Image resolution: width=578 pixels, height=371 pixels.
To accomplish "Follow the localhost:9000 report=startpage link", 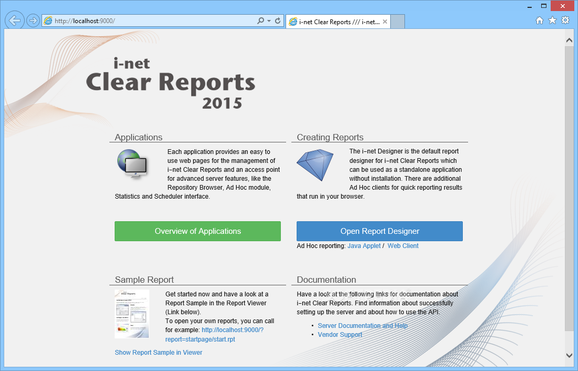I will pyautogui.click(x=215, y=335).
